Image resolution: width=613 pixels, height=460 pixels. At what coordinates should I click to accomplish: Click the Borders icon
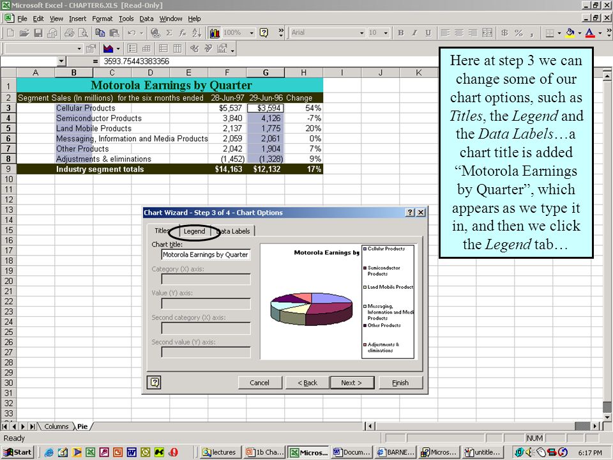[x=550, y=33]
